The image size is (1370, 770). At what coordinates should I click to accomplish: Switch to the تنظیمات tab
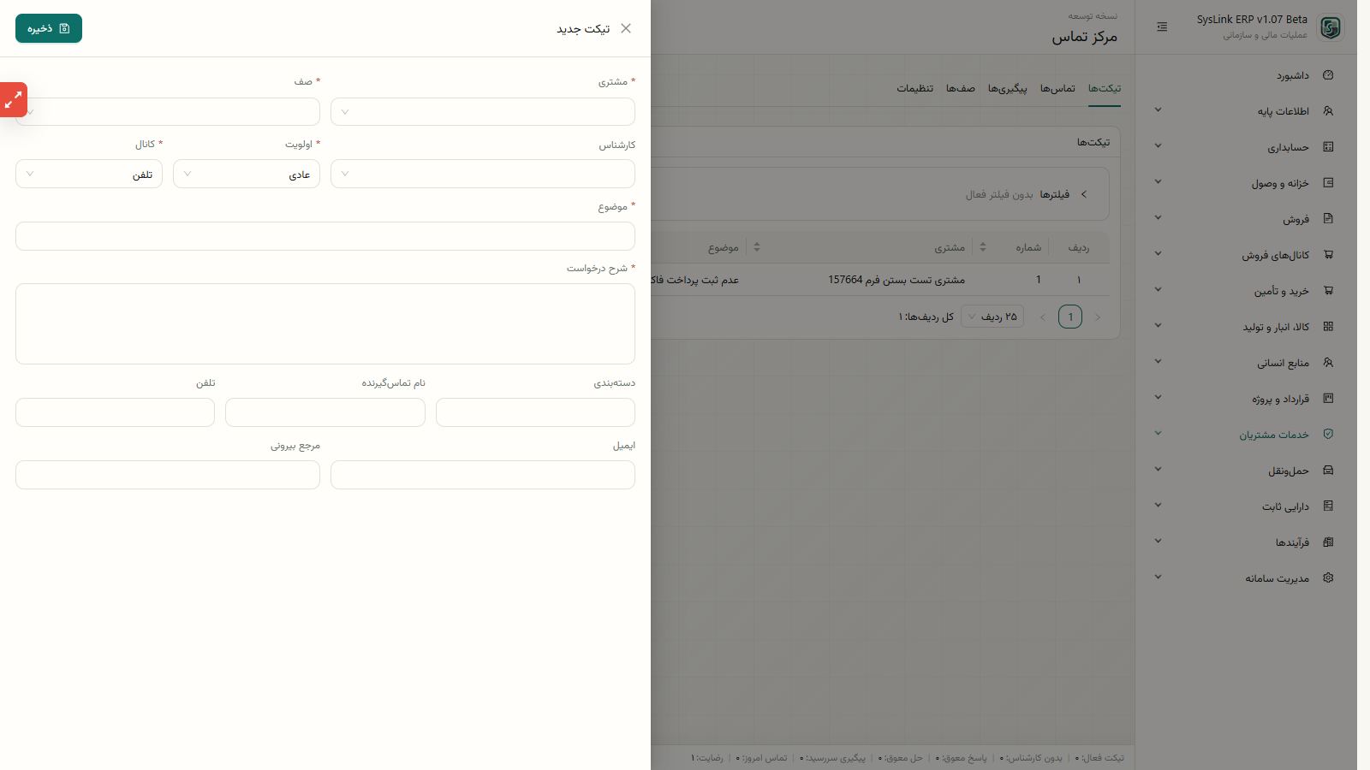click(x=915, y=88)
